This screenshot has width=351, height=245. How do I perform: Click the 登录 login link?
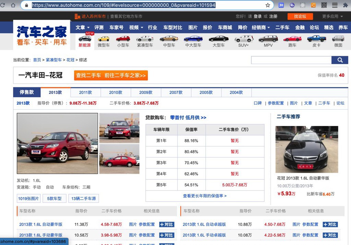(x=258, y=16)
